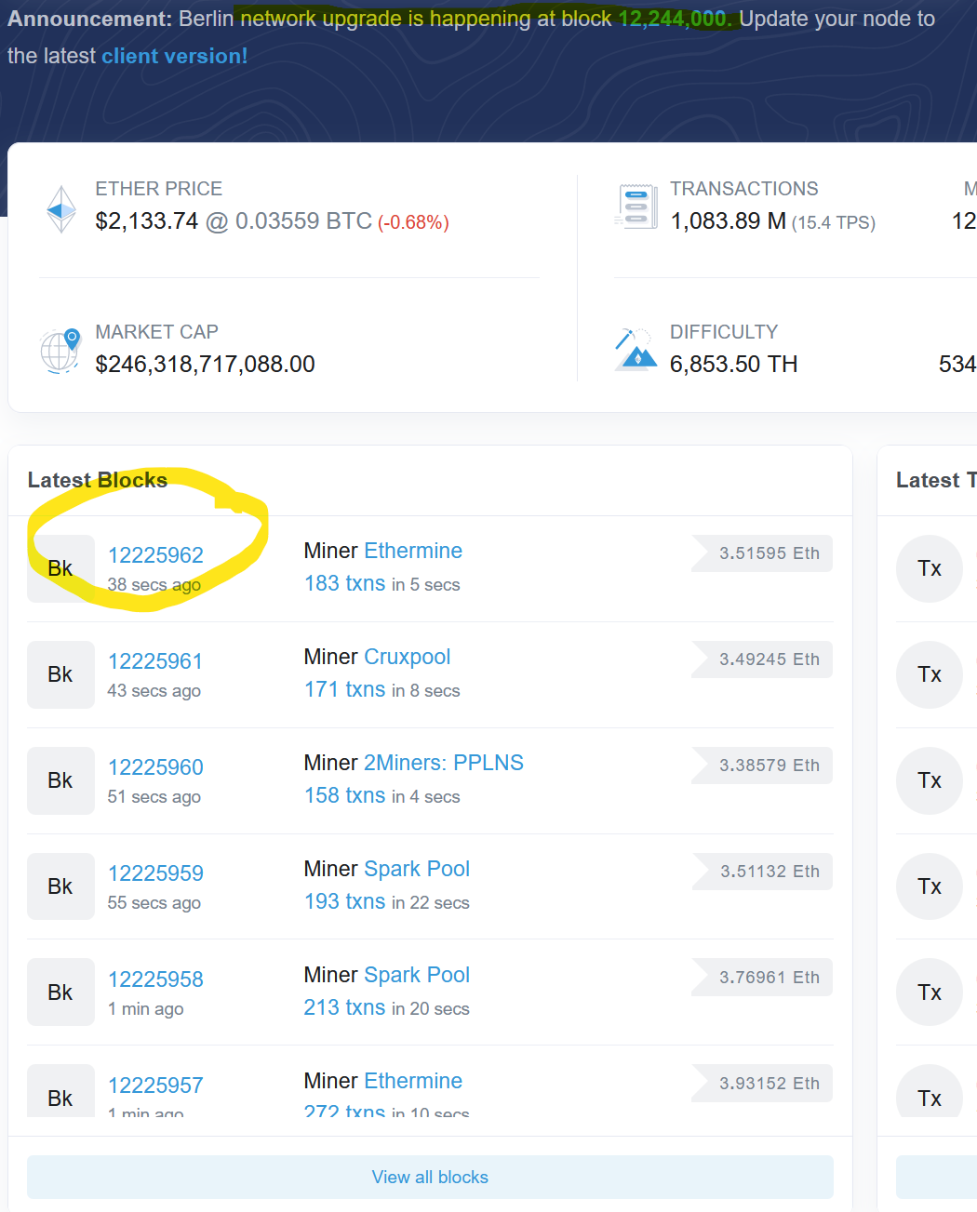Click the Transactions server icon
This screenshot has width=977, height=1212.
pyautogui.click(x=636, y=206)
